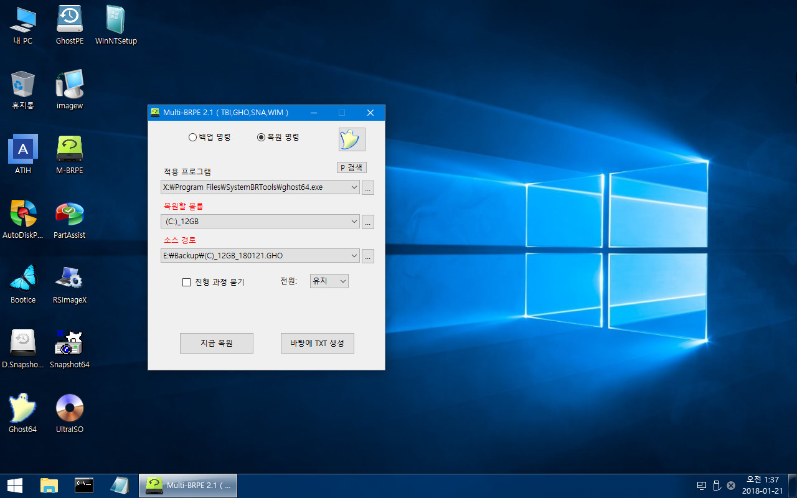The width and height of the screenshot is (797, 498).
Task: Open the 전원 유지 dropdown
Action: click(329, 281)
